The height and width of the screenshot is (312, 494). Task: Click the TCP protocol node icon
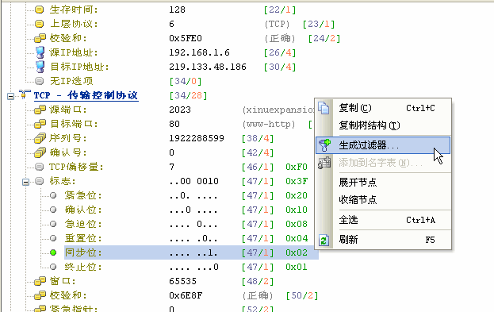pyautogui.click(x=25, y=94)
